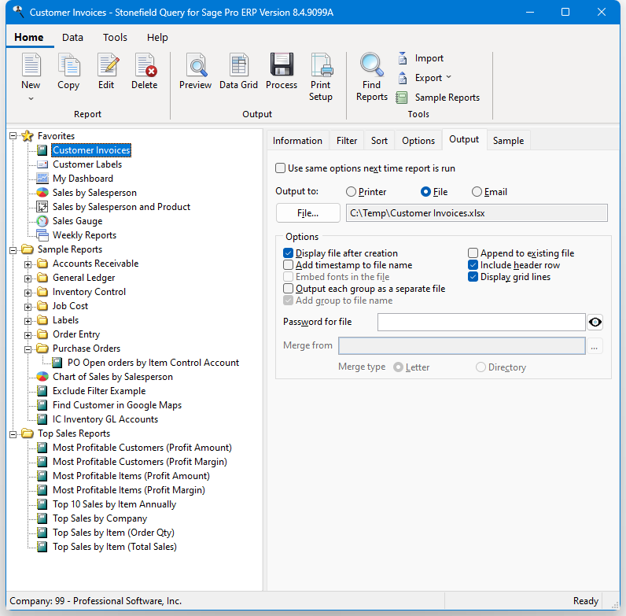Open the Data ribbon tab

(72, 37)
